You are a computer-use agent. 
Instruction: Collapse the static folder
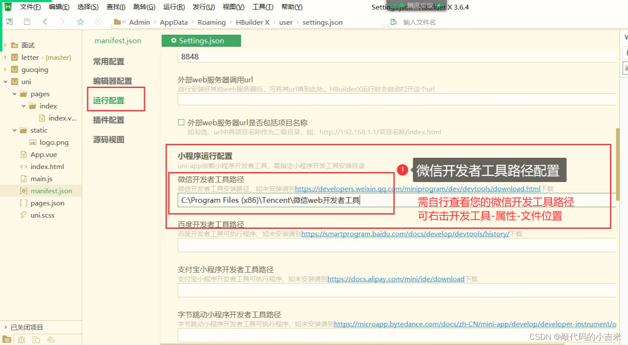(14, 130)
